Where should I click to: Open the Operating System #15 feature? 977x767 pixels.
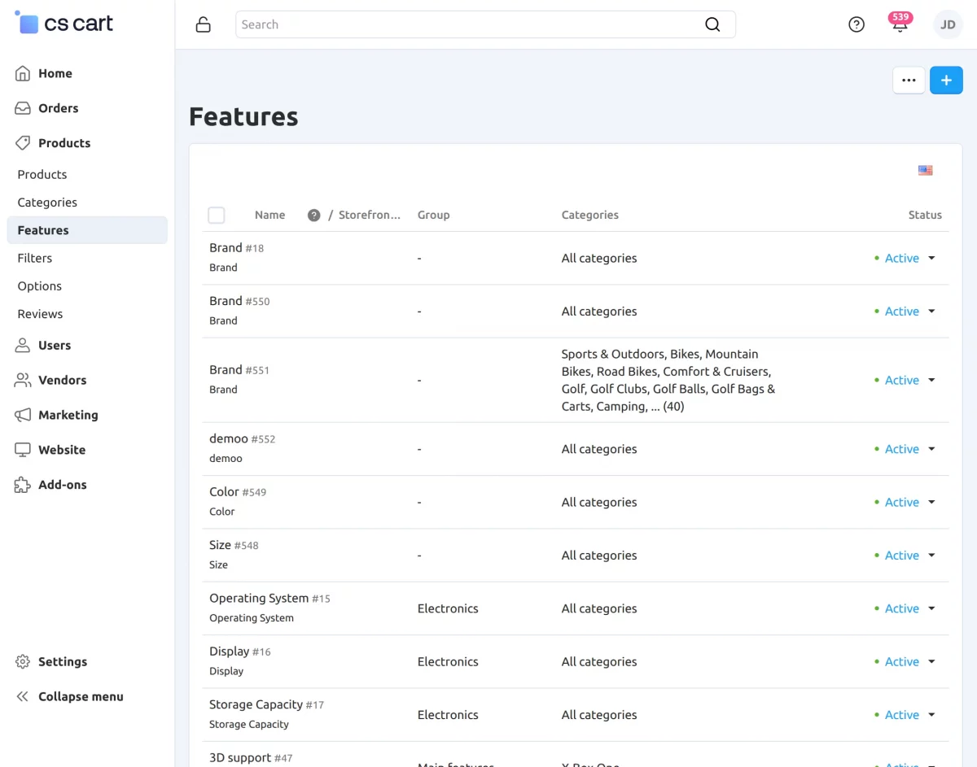coord(259,598)
